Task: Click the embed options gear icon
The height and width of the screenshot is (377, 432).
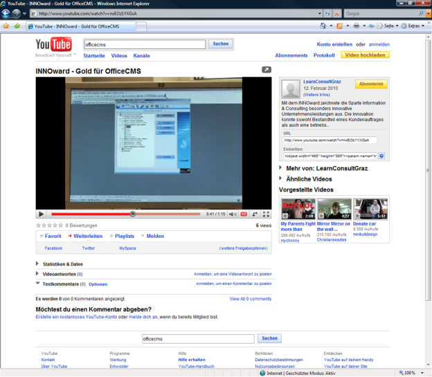Action: tap(381, 156)
